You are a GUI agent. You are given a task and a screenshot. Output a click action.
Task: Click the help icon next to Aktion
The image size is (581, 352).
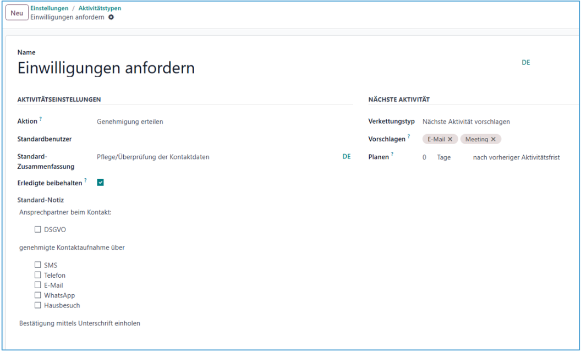point(41,119)
